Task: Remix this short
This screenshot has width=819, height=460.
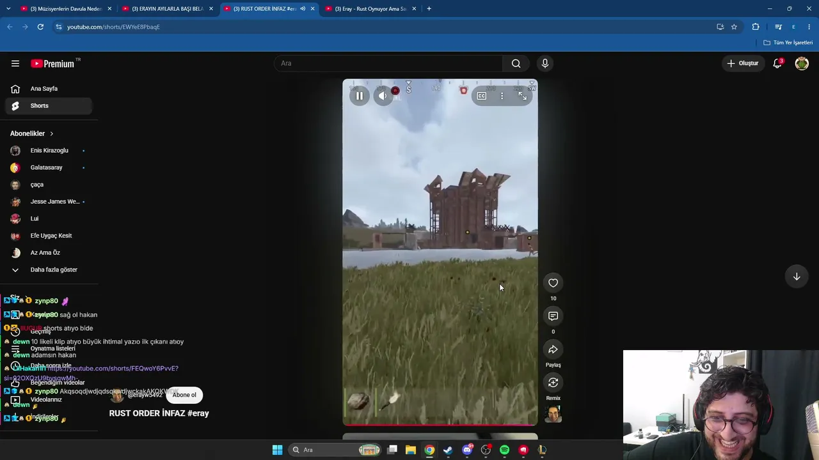Action: 553,383
